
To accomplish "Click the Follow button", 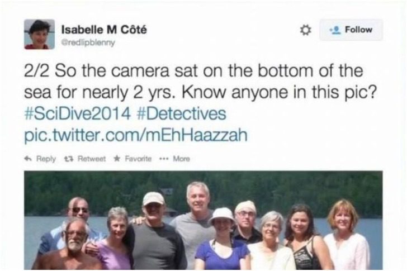I will 351,30.
